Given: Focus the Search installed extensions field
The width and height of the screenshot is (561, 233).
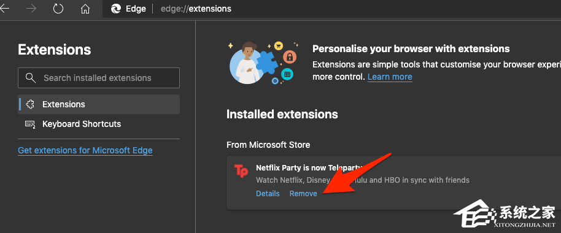Looking at the screenshot, I should click(x=99, y=78).
